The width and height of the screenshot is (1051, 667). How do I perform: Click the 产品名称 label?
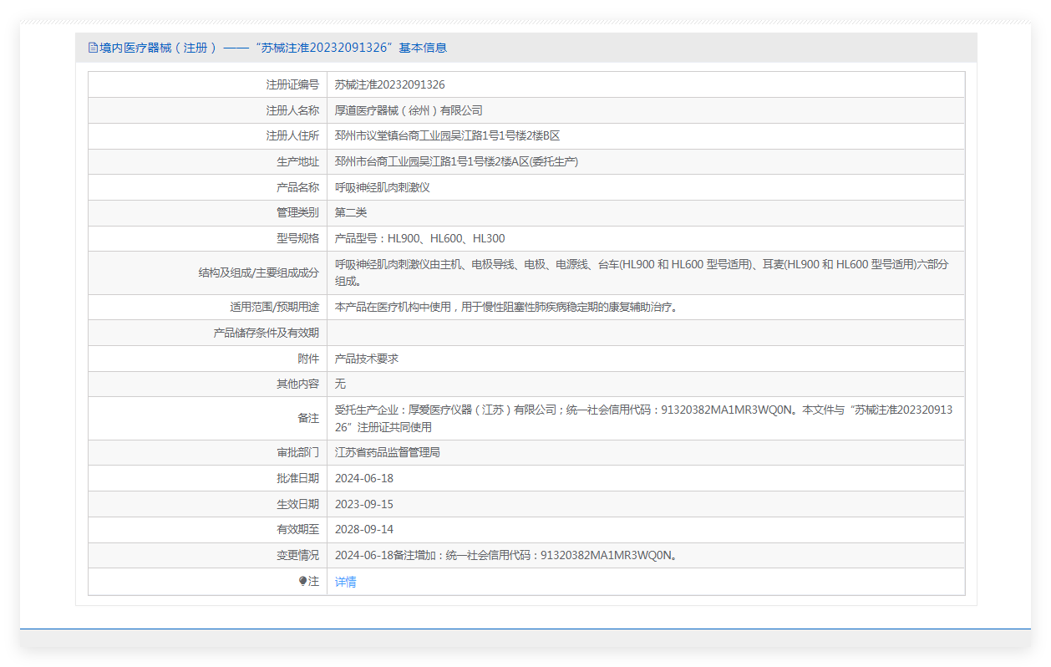(298, 188)
